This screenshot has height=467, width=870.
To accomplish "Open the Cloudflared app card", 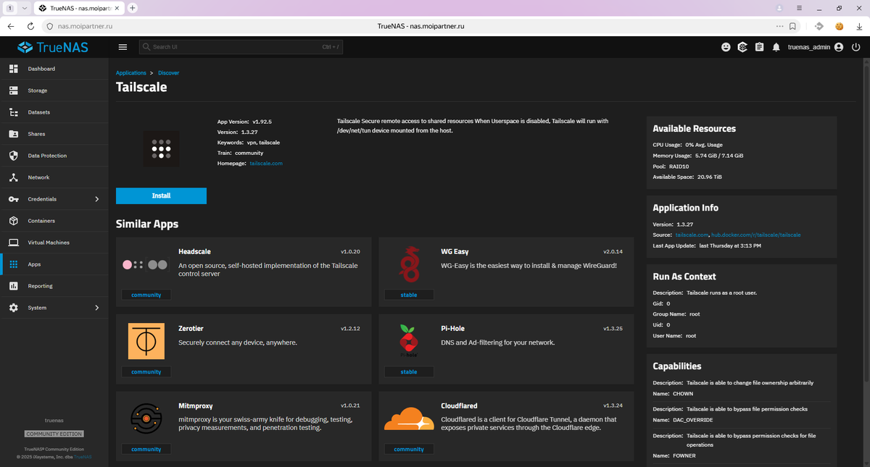I will [506, 426].
